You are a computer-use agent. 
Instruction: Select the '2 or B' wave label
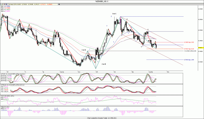[104, 64]
